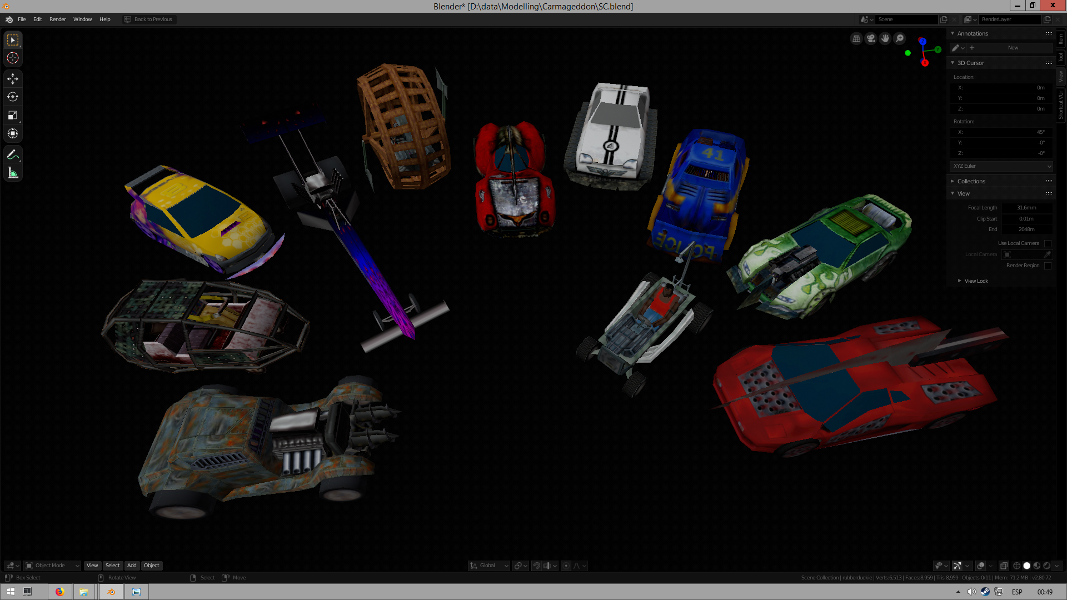Expand the Collections panel
Viewport: 1067px width, 600px height.
click(x=971, y=181)
